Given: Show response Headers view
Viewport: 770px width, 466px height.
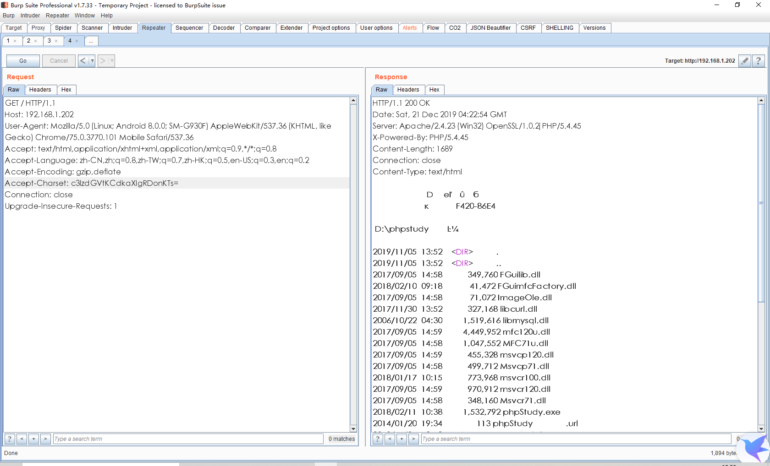Looking at the screenshot, I should coord(408,90).
